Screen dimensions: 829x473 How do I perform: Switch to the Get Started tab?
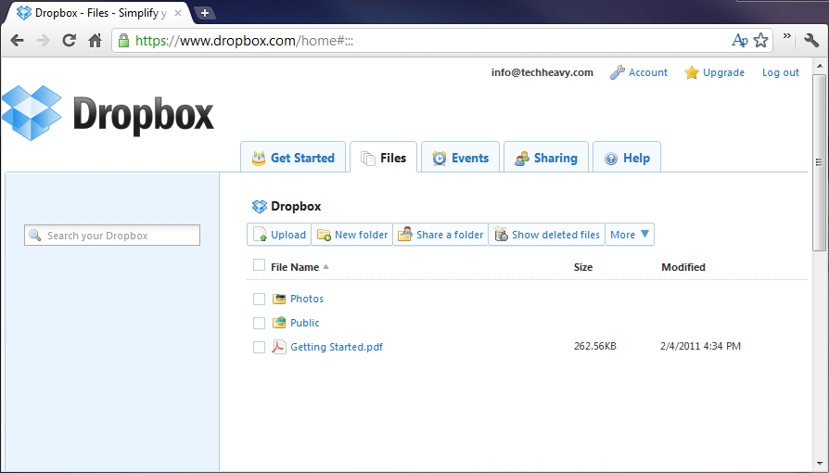pyautogui.click(x=293, y=157)
